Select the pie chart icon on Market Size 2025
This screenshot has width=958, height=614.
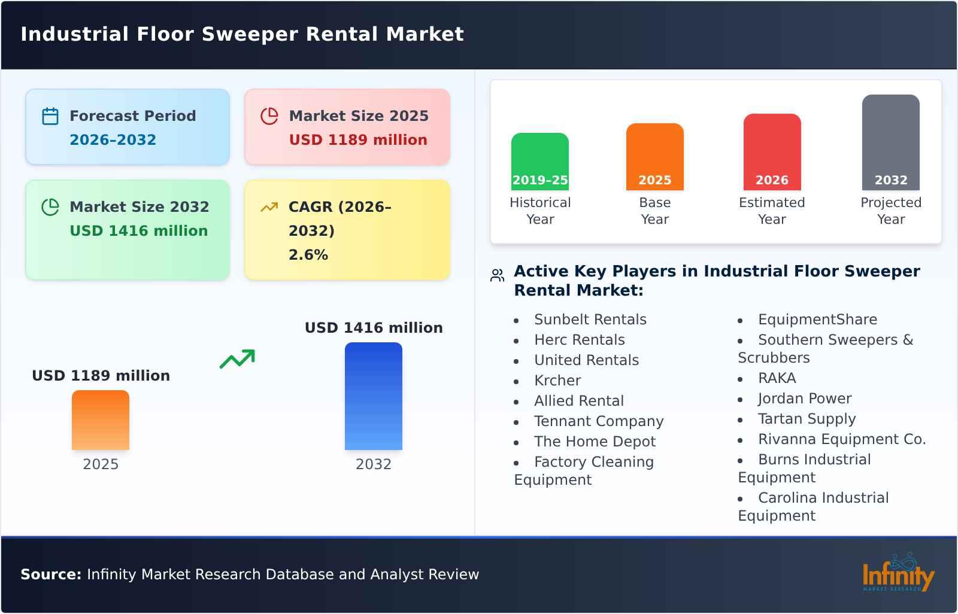click(x=269, y=116)
